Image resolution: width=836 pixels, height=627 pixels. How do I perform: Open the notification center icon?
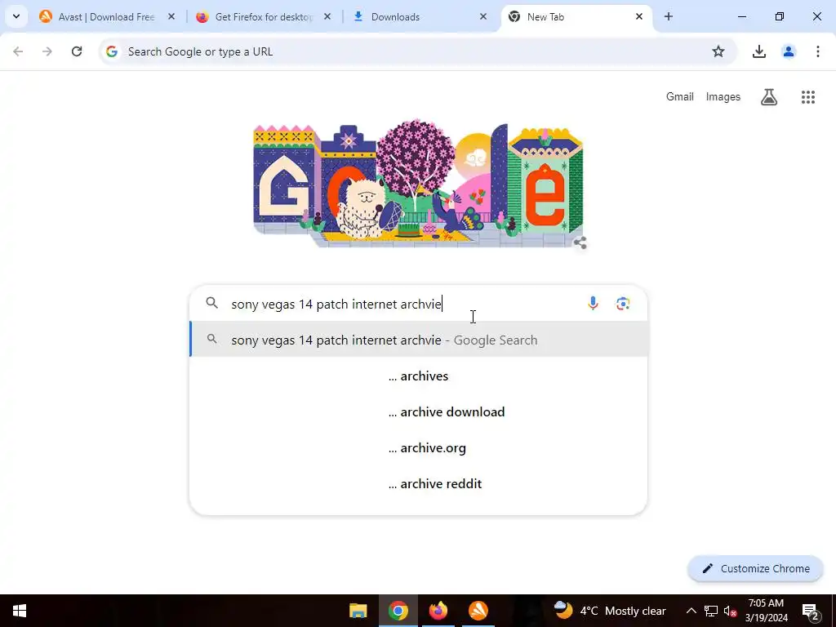pyautogui.click(x=811, y=611)
